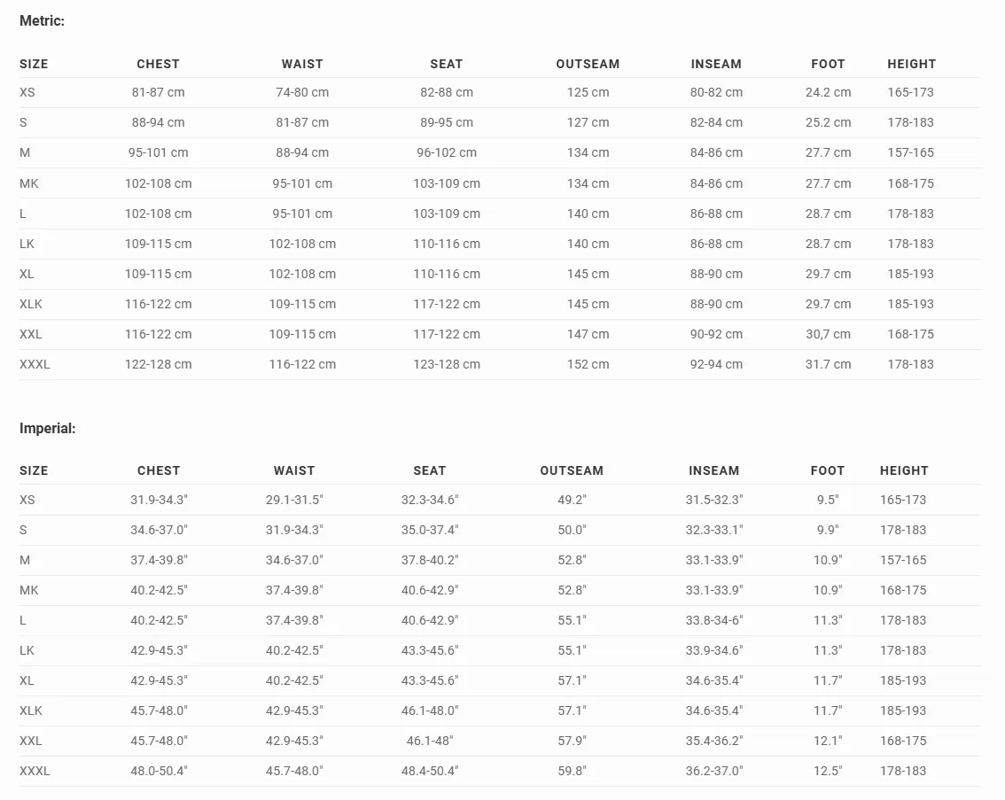Click the 46.1-48" seat value for XXL
Viewport: 1005px width, 800px height.
(x=430, y=741)
